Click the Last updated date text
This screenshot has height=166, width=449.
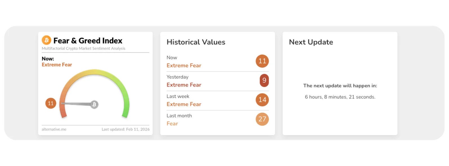pos(125,129)
